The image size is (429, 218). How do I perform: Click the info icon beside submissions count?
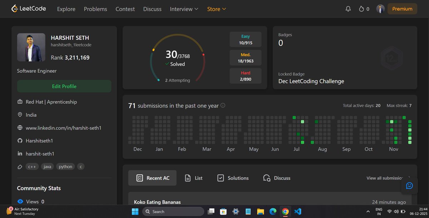tap(223, 105)
